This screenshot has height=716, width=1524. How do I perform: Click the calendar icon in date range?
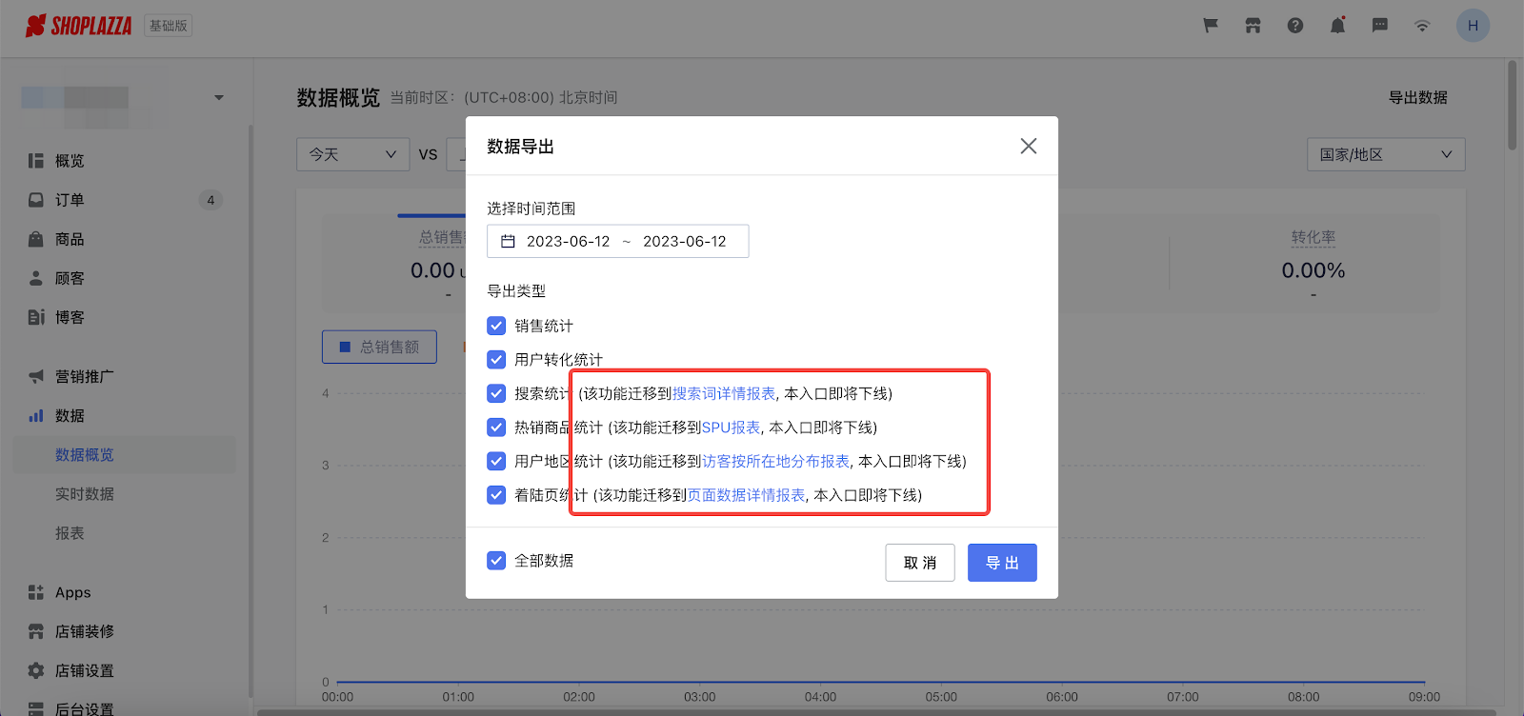[508, 242]
